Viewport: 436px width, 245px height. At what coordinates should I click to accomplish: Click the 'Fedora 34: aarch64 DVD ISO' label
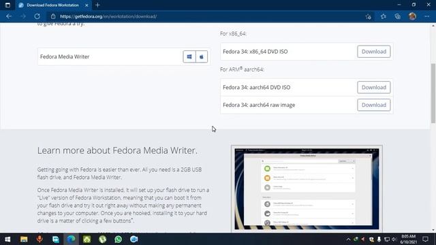256,87
